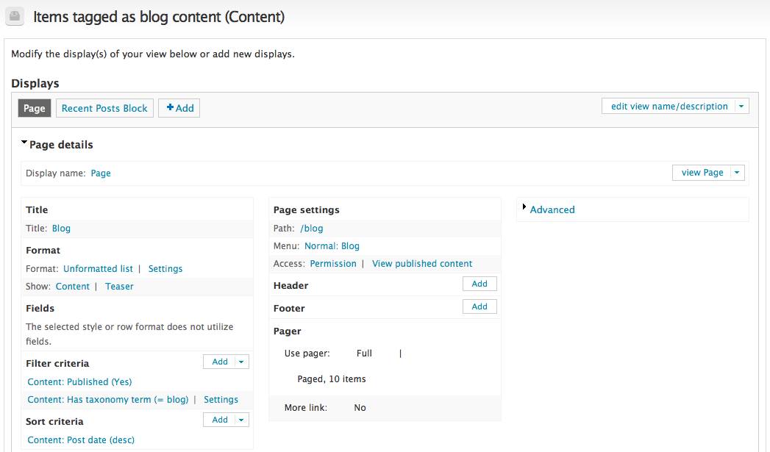Click the view Page button
This screenshot has height=452, width=770.
coord(702,173)
